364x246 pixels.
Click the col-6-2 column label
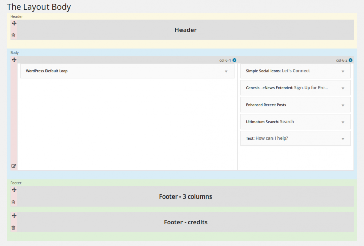pyautogui.click(x=342, y=60)
